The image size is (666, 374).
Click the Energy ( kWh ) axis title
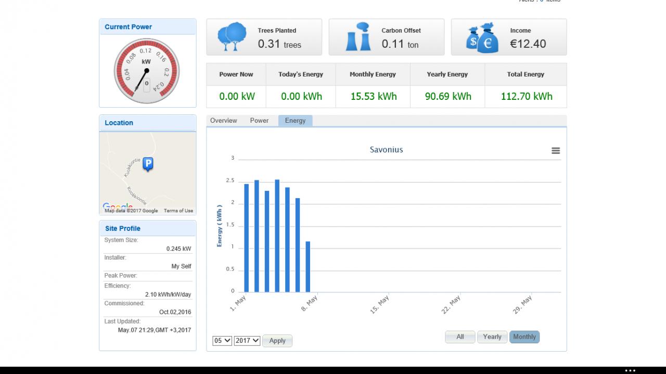(220, 225)
